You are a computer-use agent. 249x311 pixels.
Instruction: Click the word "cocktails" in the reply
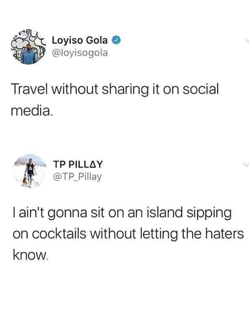59,234
